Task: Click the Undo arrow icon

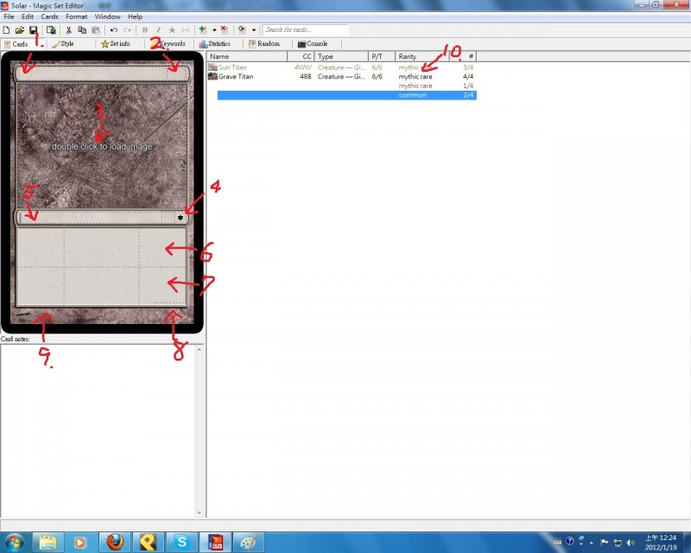Action: 114,30
